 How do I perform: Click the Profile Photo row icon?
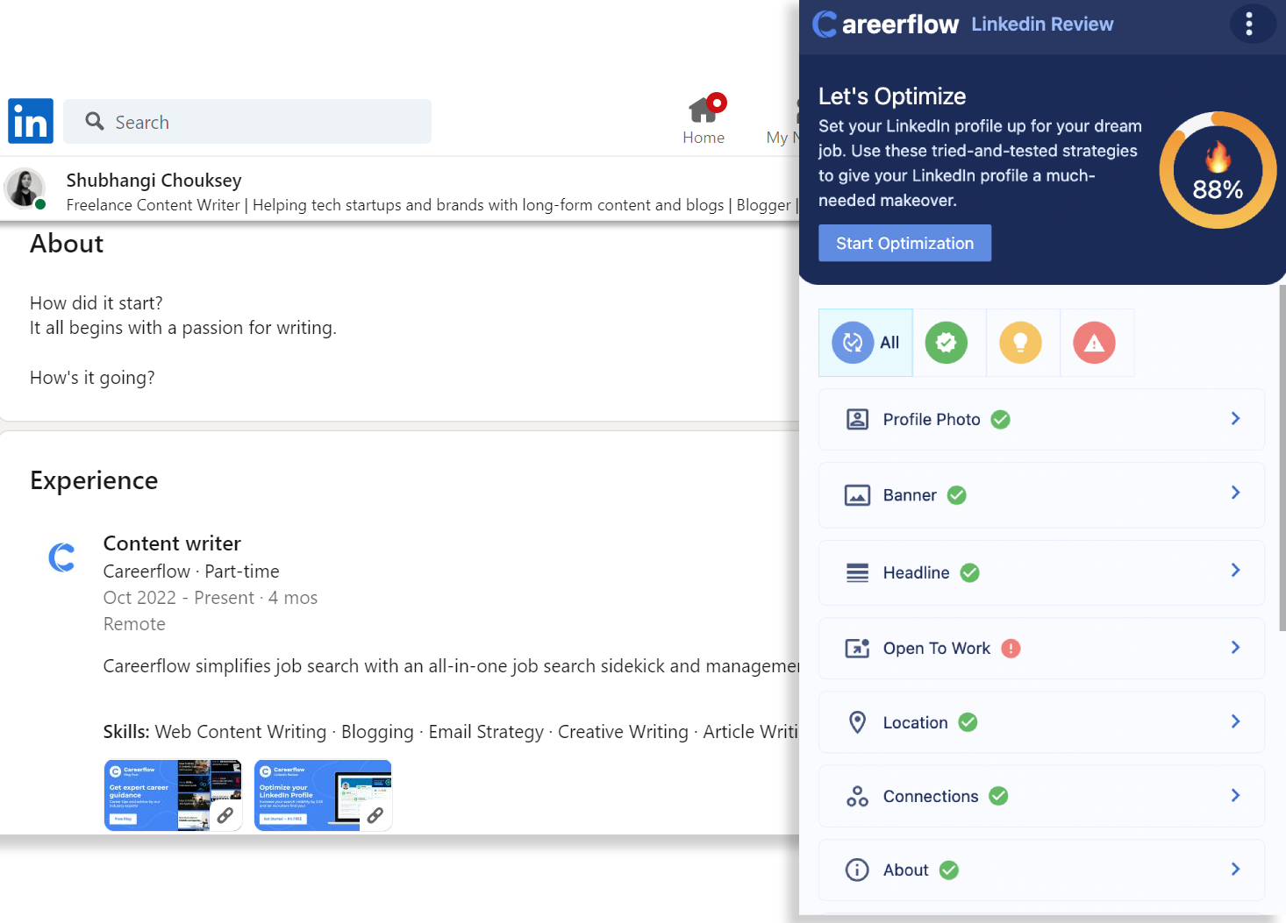pyautogui.click(x=857, y=419)
